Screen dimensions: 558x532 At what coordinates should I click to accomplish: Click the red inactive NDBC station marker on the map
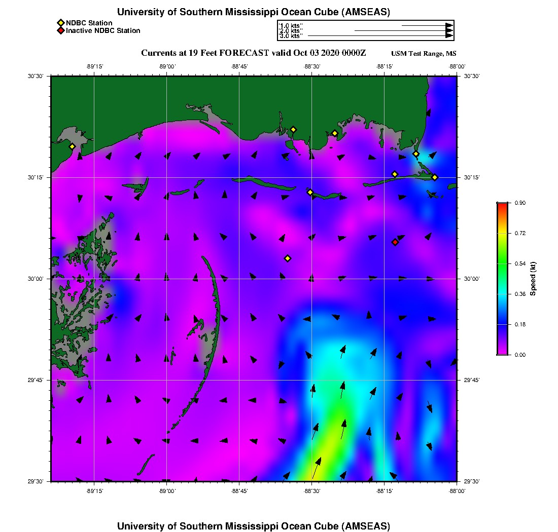[395, 242]
